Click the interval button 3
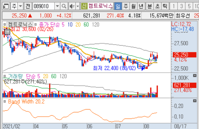The height and width of the screenshot is (129, 199). click(181, 6)
